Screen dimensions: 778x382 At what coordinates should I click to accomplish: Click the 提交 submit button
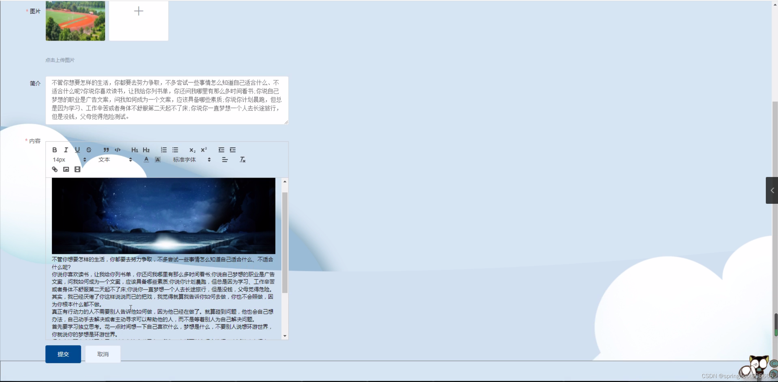tap(63, 354)
